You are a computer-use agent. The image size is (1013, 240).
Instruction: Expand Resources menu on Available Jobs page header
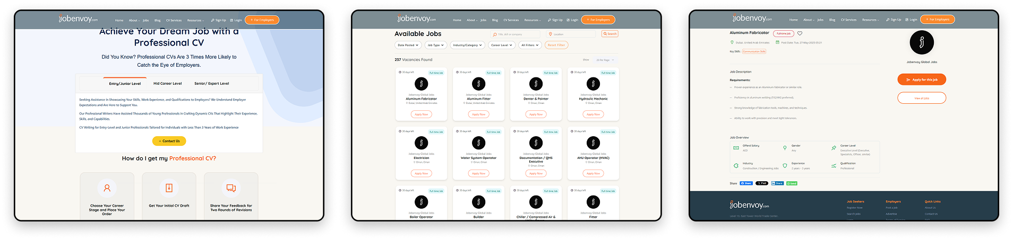pos(533,20)
